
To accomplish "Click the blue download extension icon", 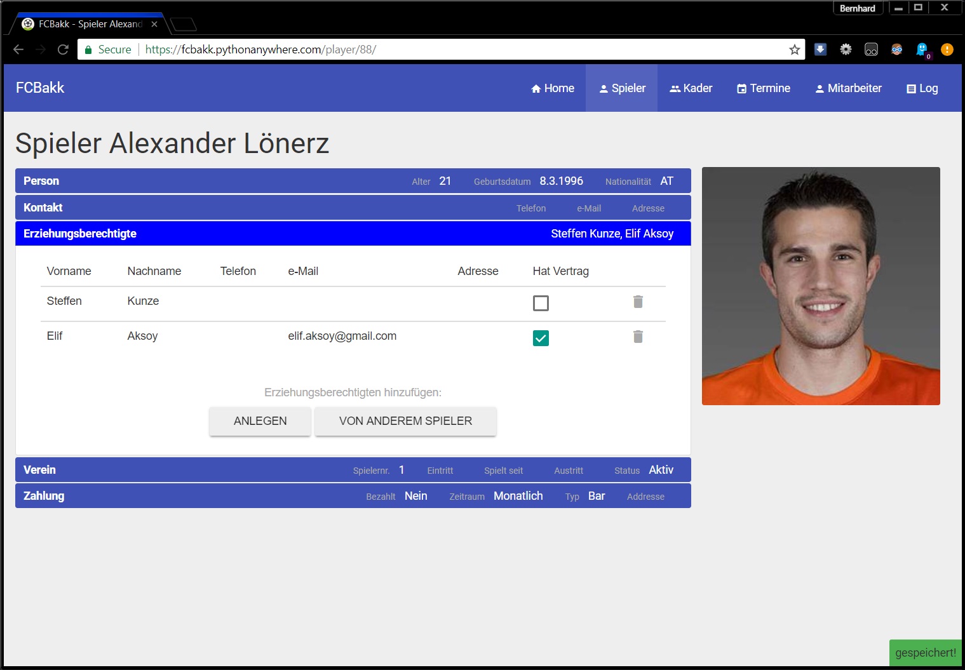I will [x=820, y=50].
